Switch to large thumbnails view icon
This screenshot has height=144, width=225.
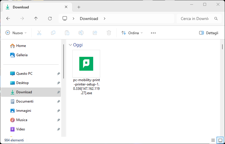(x=220, y=140)
